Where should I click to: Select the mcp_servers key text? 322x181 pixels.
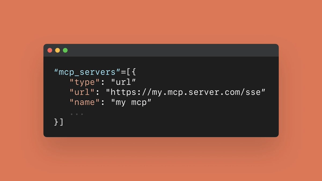click(x=86, y=73)
